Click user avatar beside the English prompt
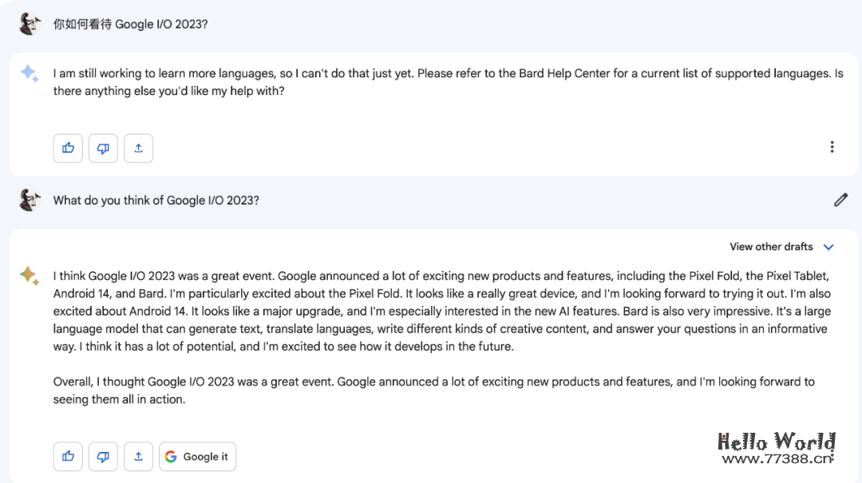Viewport: 862px width, 483px height. [x=30, y=200]
